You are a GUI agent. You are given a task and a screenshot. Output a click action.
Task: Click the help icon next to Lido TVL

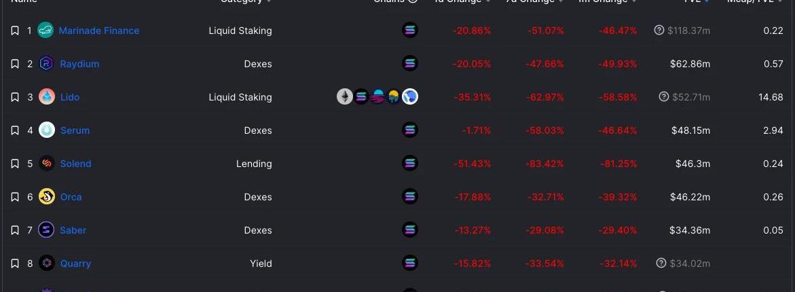click(664, 97)
